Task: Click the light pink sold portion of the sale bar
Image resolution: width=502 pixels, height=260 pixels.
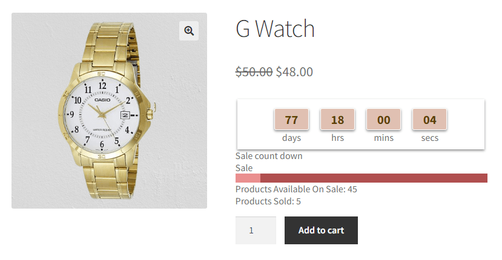Action: (x=248, y=178)
